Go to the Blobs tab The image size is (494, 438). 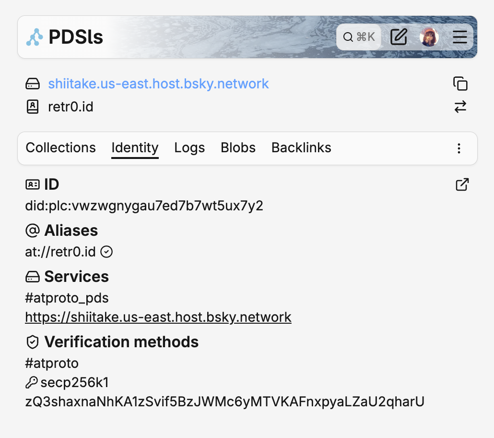238,147
